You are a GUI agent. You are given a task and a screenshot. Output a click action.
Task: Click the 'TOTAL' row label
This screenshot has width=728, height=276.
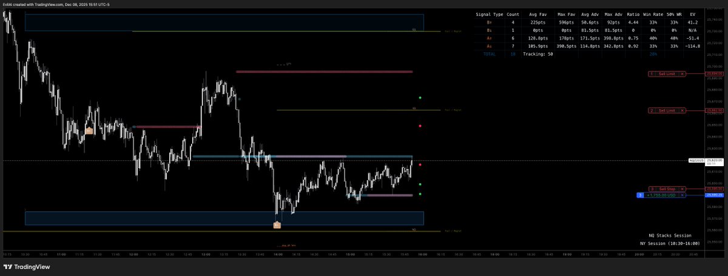click(x=489, y=54)
